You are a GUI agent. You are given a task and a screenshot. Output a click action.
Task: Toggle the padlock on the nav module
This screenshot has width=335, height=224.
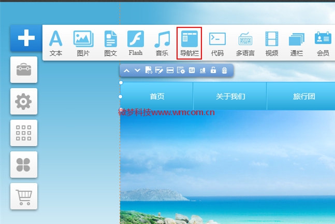213,70
